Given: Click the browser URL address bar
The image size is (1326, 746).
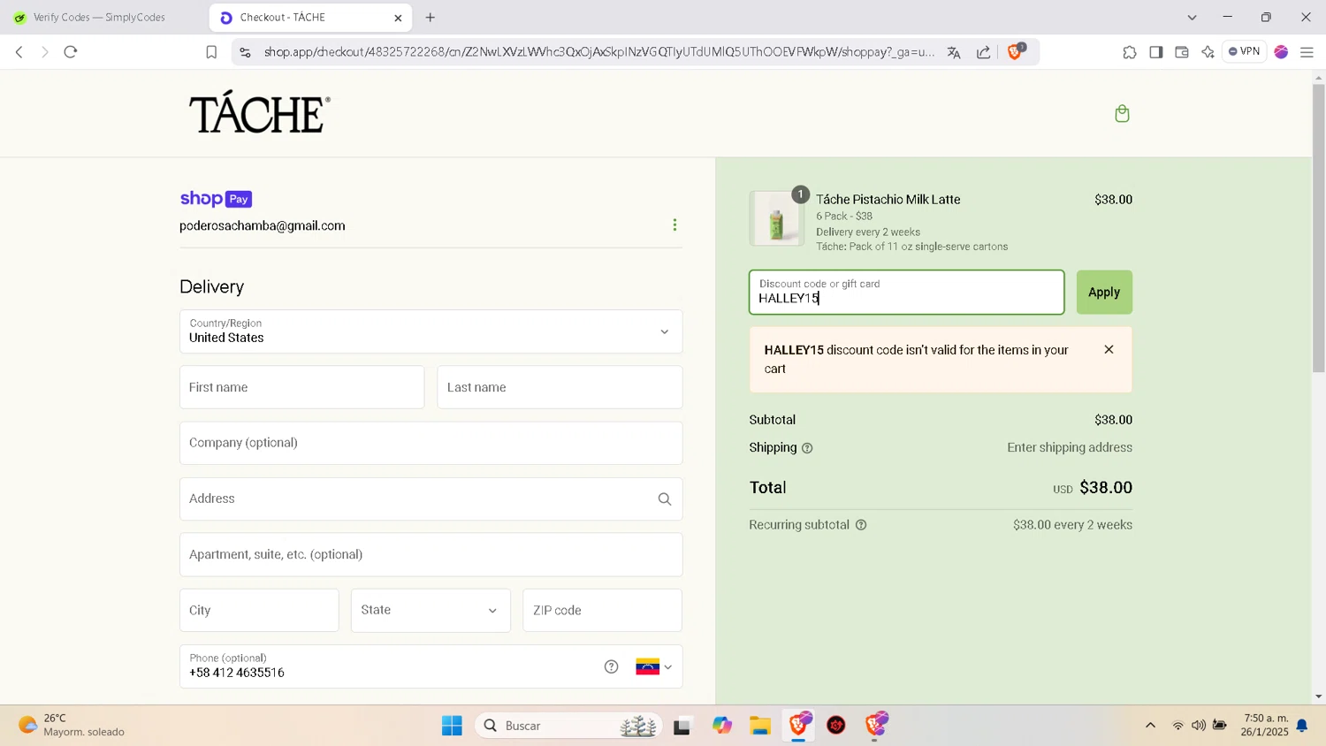Looking at the screenshot, I should 598,52.
